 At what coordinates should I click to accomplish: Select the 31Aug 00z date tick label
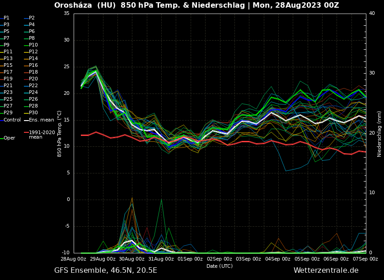click(x=161, y=259)
